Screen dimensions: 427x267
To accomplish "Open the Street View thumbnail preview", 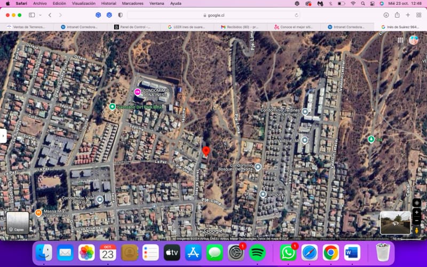I will pyautogui.click(x=395, y=223).
